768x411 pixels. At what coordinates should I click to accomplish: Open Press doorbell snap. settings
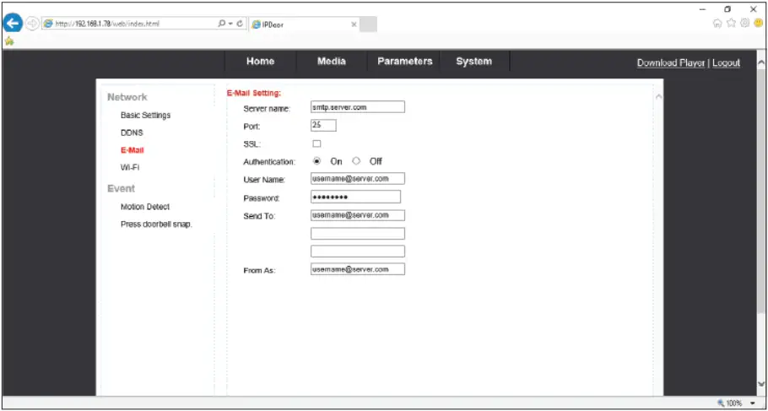[x=156, y=224]
